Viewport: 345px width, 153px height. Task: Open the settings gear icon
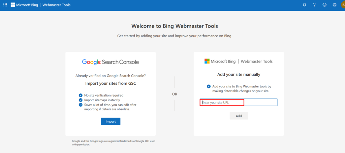pyautogui.click(x=335, y=5)
